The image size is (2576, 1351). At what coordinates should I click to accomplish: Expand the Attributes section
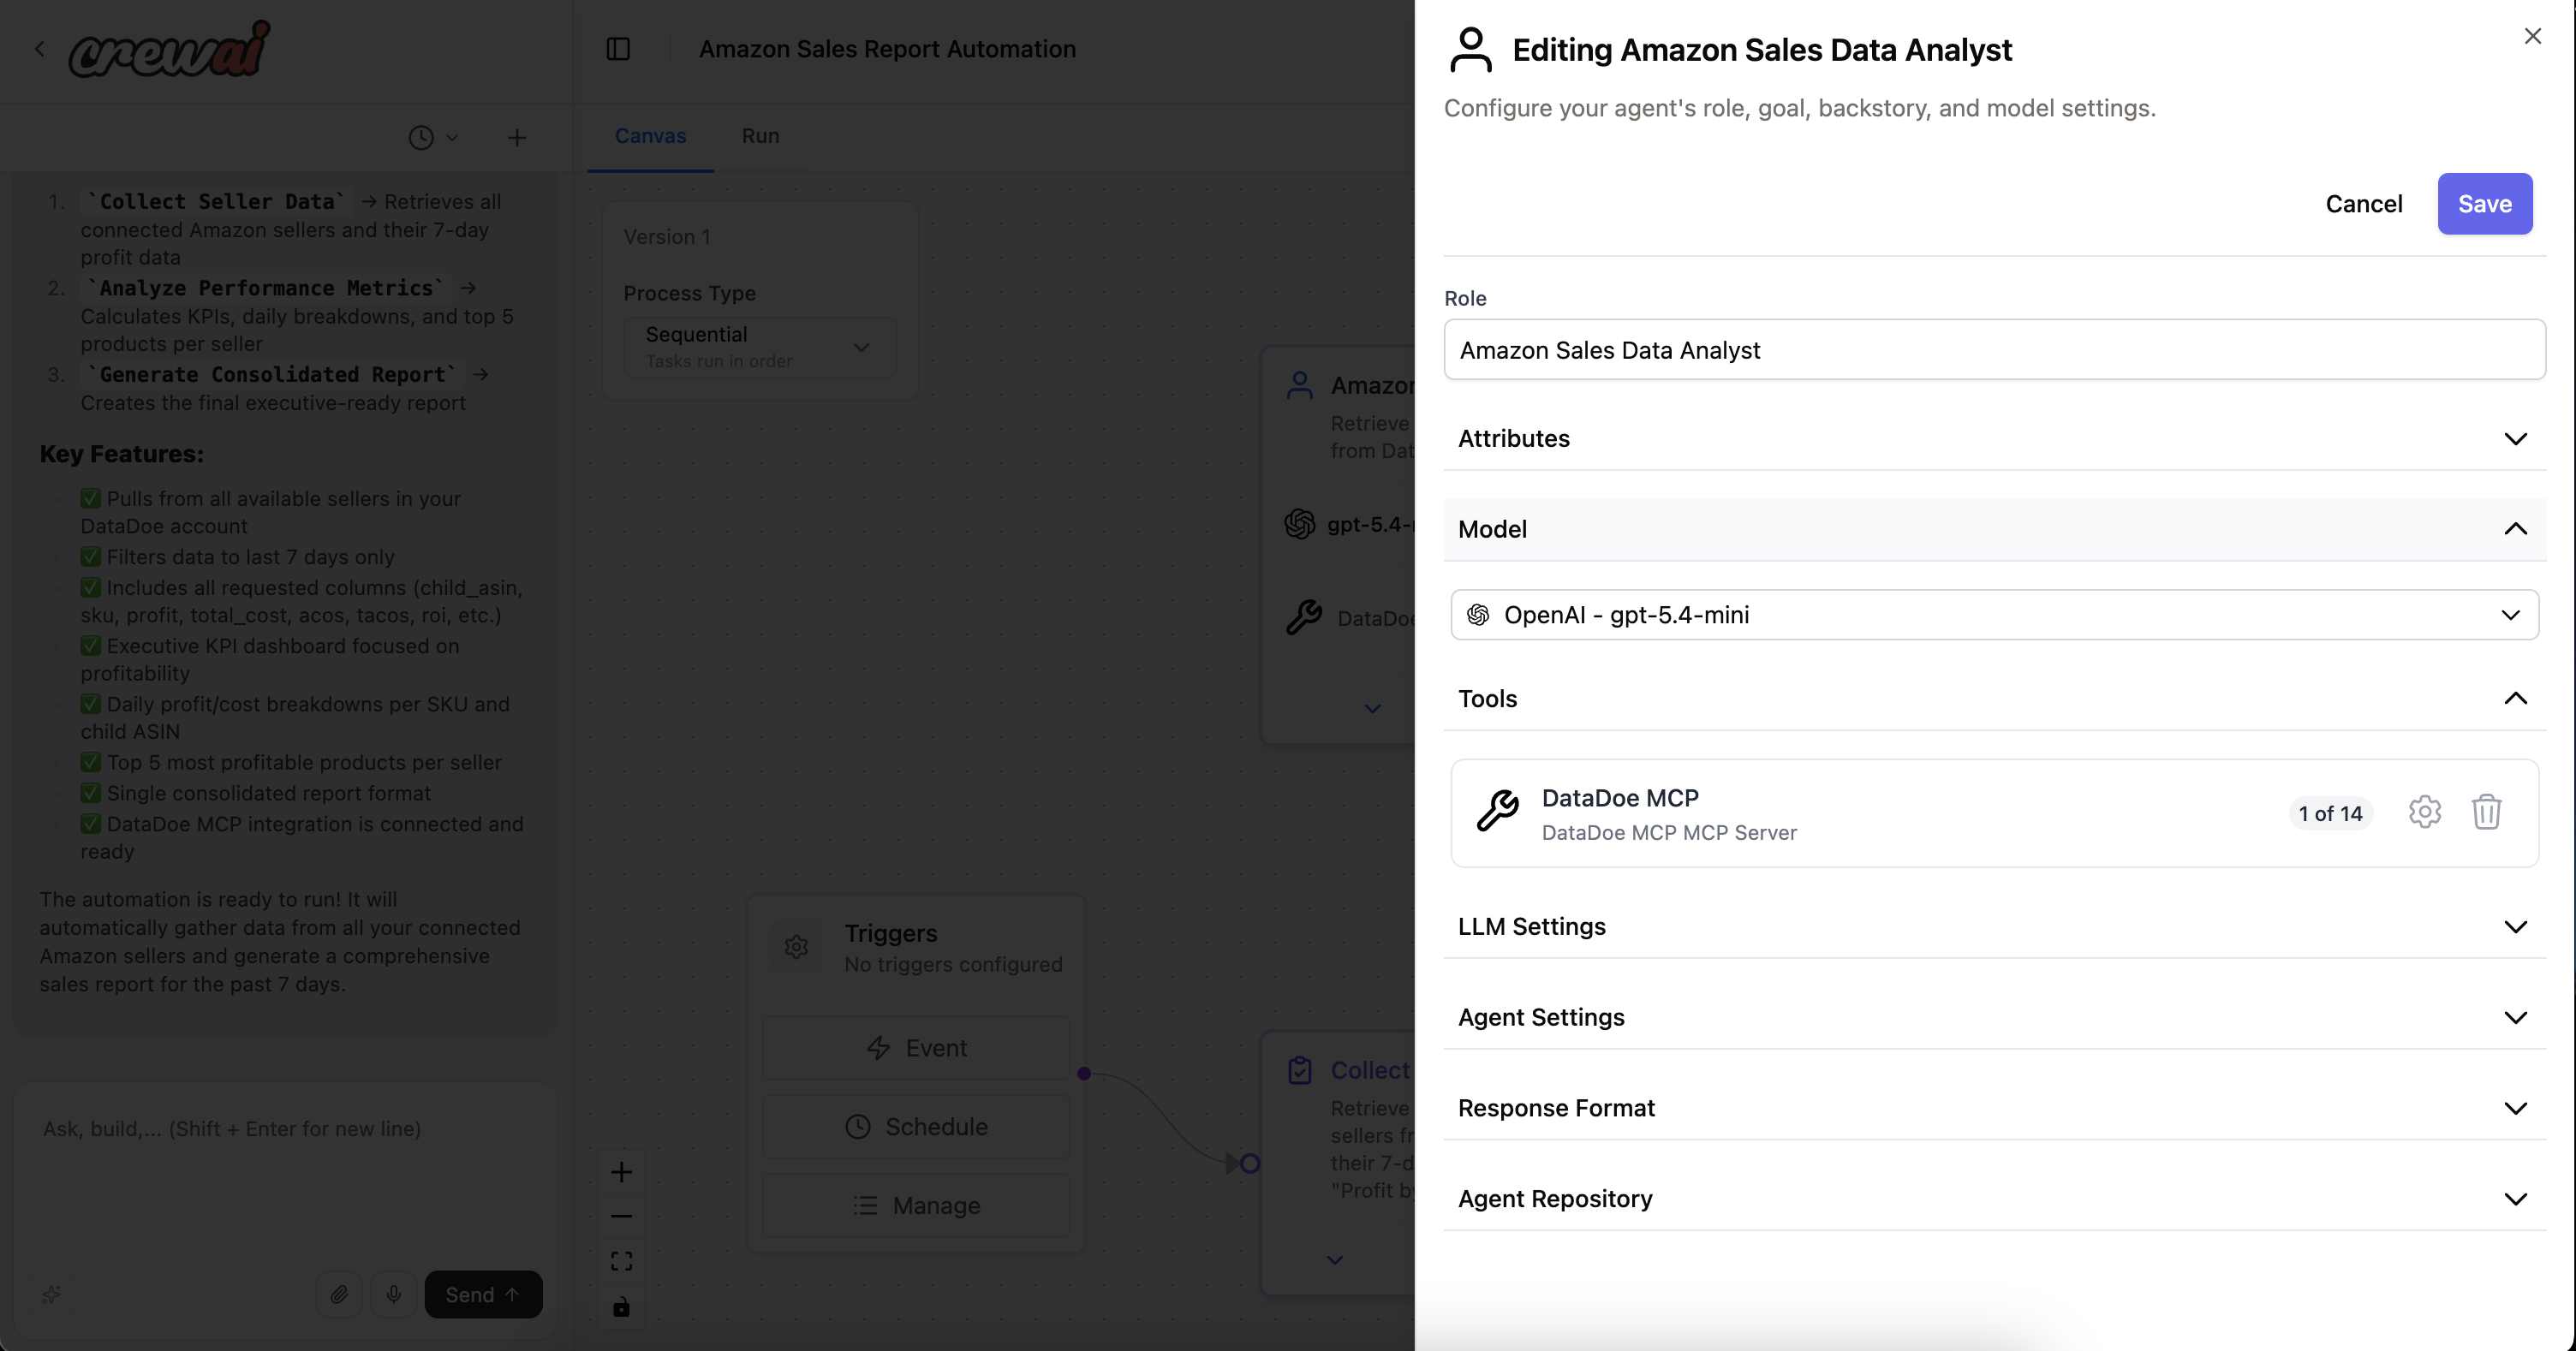[x=1994, y=439]
